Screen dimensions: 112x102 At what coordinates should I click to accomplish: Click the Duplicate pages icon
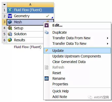click(47, 32)
